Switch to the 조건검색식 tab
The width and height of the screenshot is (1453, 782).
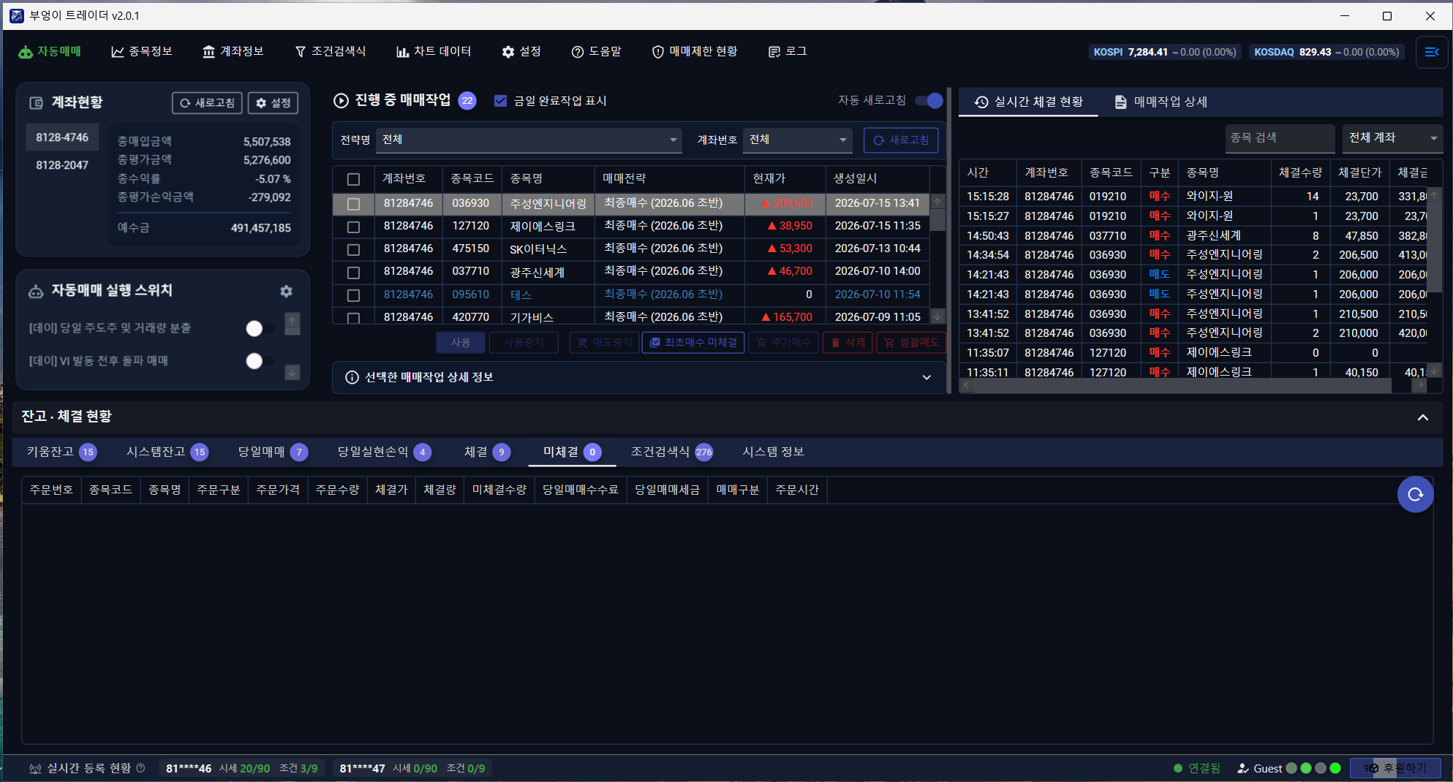point(671,452)
